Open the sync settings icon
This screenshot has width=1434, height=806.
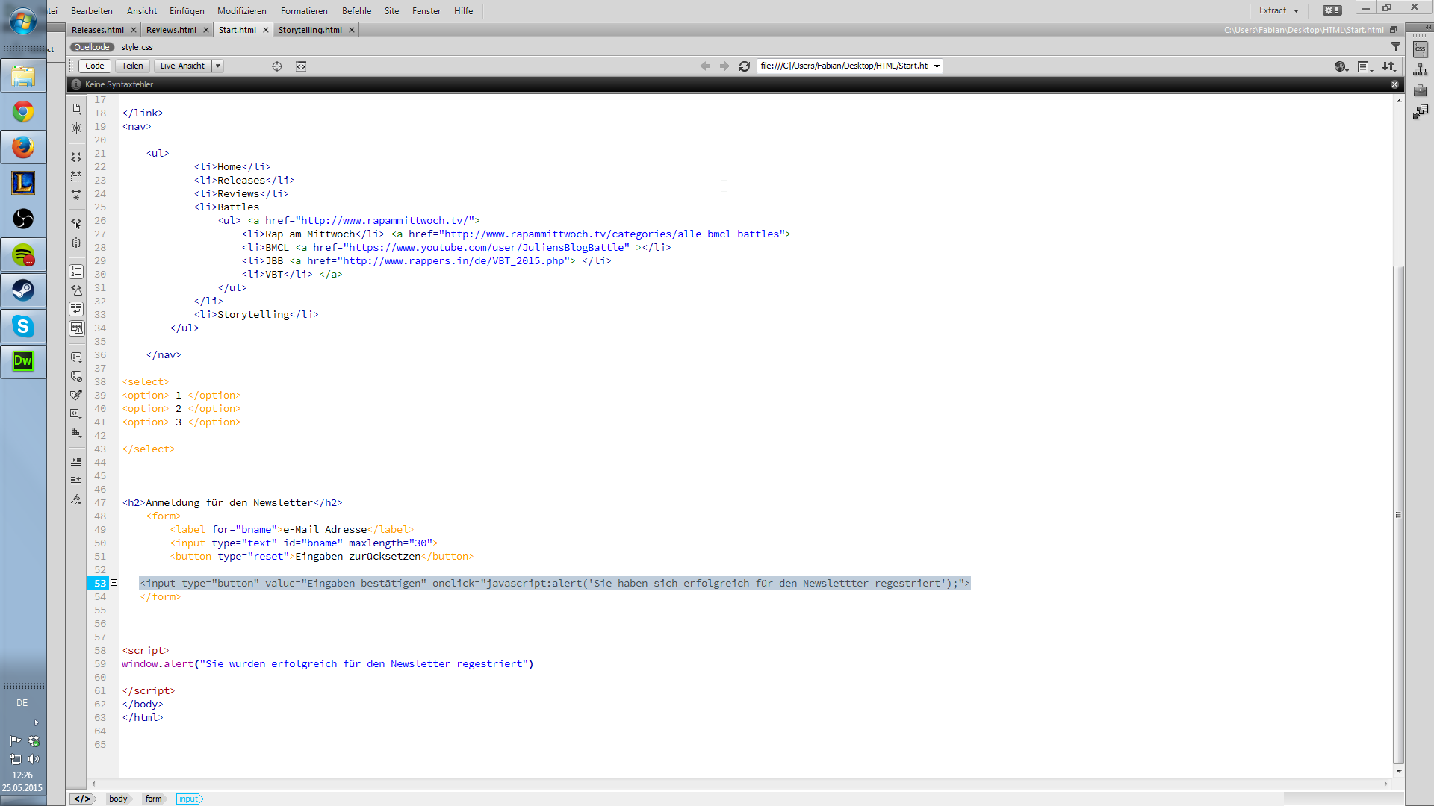(1332, 10)
